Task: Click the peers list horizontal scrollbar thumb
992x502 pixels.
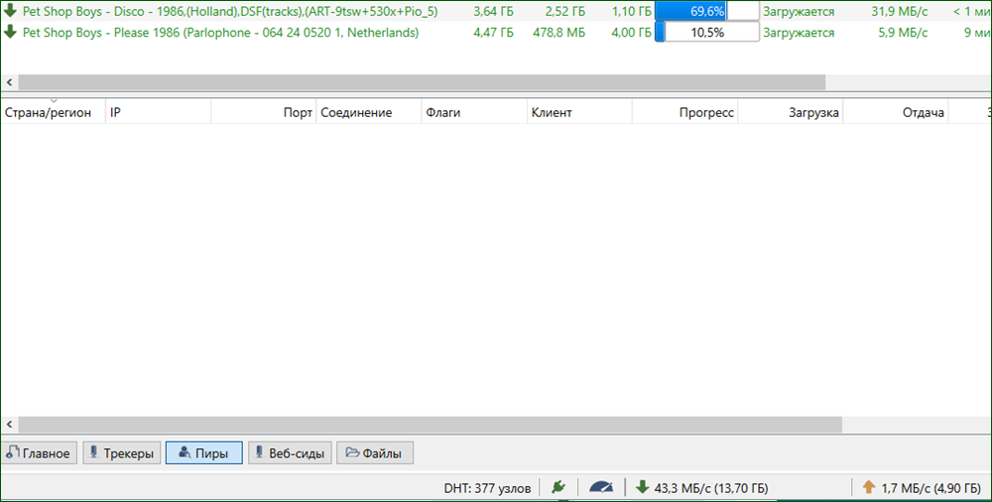Action: point(431,425)
